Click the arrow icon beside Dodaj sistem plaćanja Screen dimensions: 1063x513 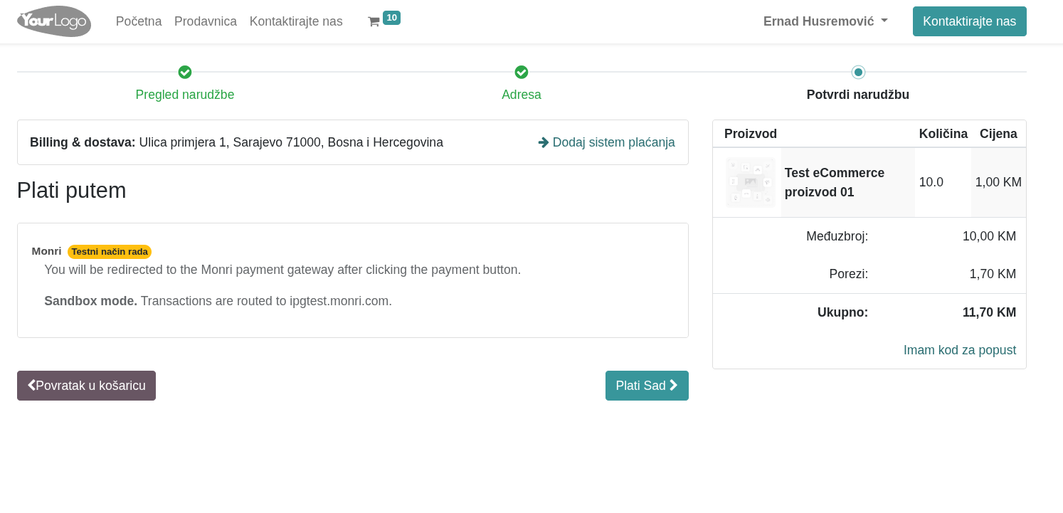pos(544,142)
